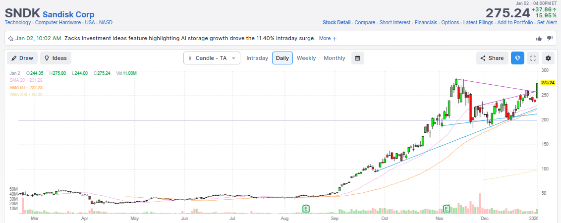The height and width of the screenshot is (223, 561).
Task: Select the Daily timeframe
Action: [282, 58]
